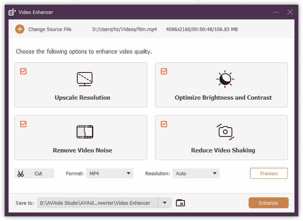This screenshot has width=303, height=221.
Task: Click the file info 4096x2160/00:00:48/106.83 MB
Action: [x=202, y=29]
